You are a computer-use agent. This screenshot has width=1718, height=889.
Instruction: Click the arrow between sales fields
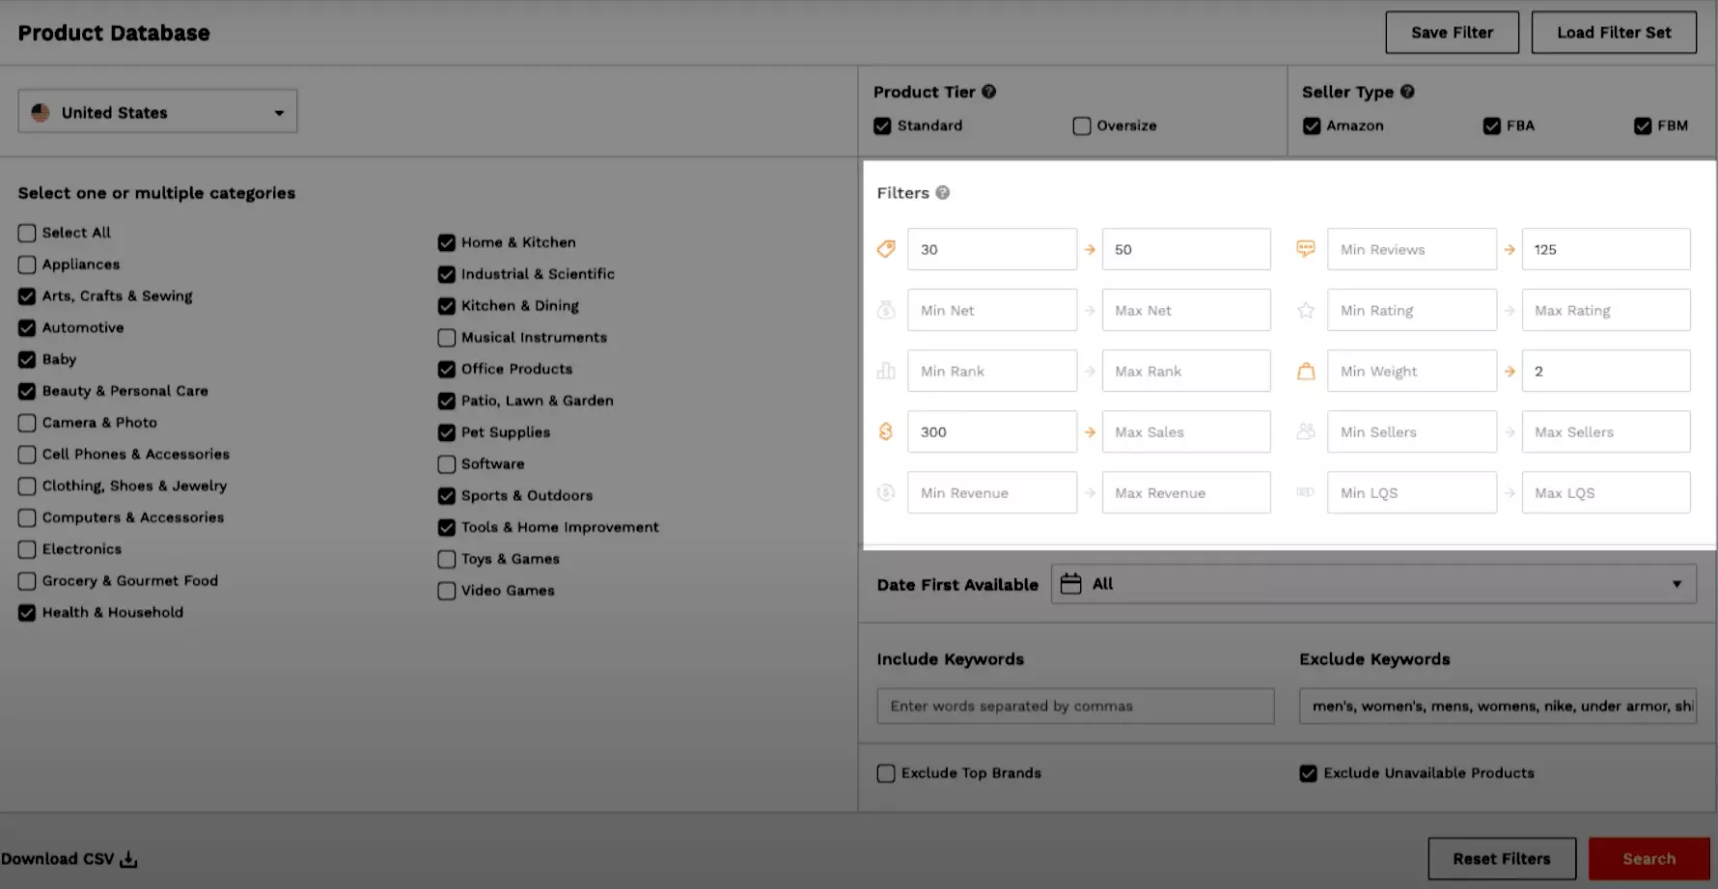(x=1090, y=431)
